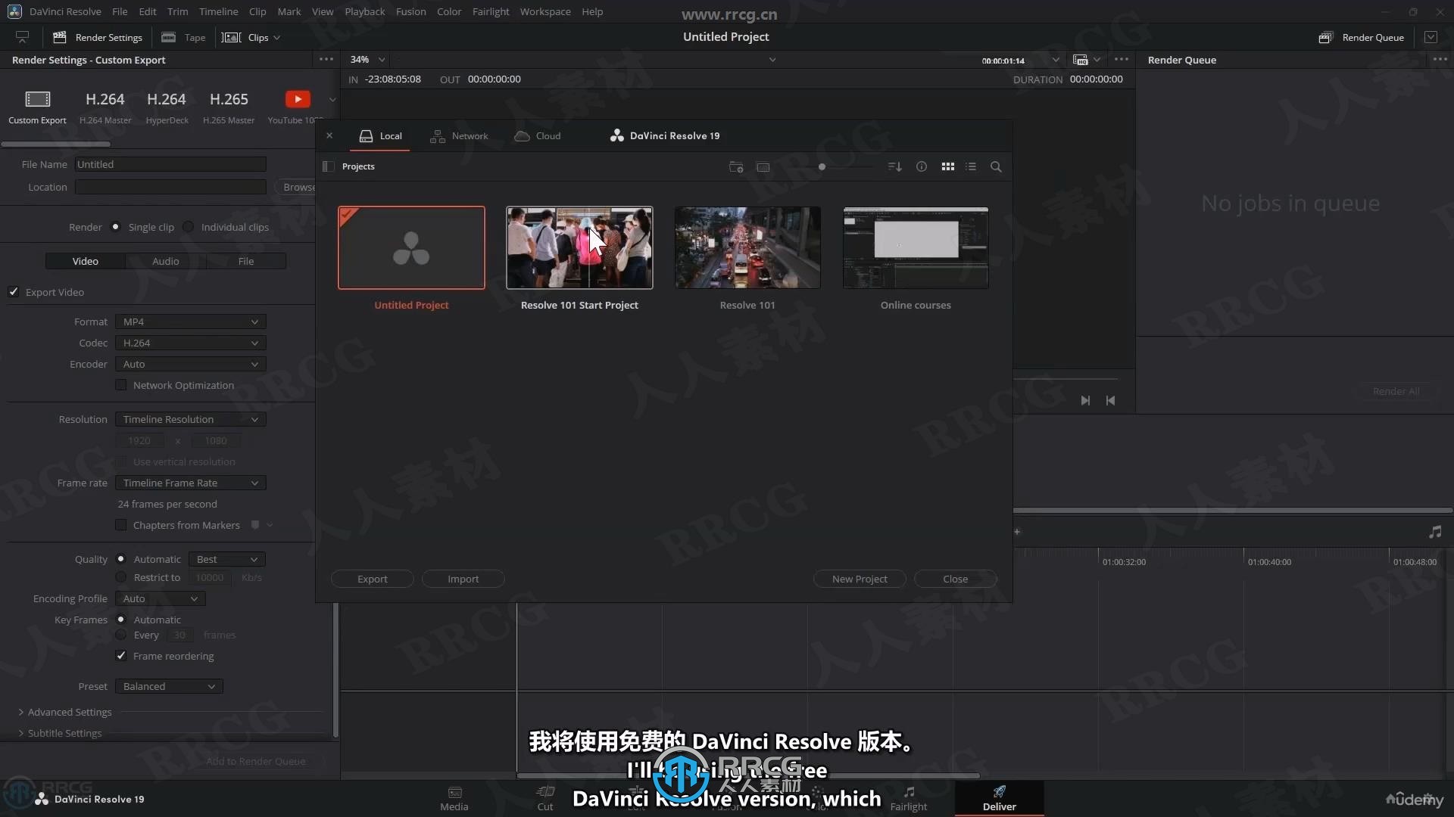This screenshot has width=1454, height=817.
Task: Open the Codec H.264 dropdown
Action: (190, 343)
